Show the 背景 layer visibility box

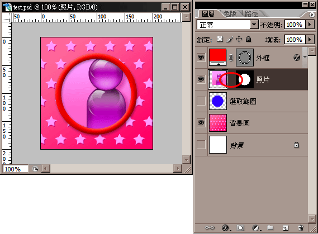[x=201, y=145]
